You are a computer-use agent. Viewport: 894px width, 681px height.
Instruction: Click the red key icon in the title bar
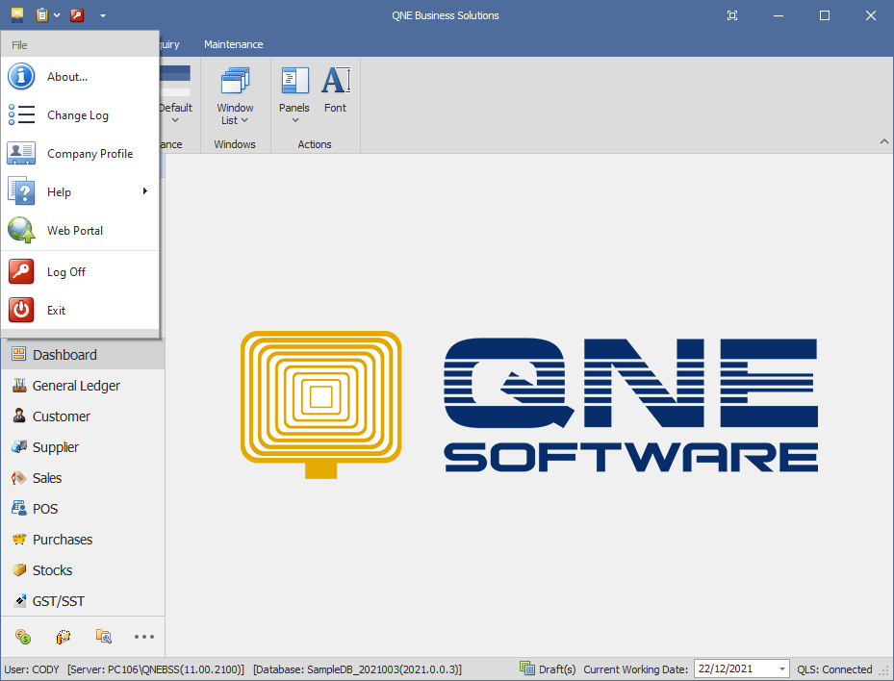point(77,14)
